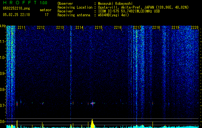Image resolution: width=202 pixels, height=128 pixels.
Task: Click the red meteor echo below 2211
Action: [17, 104]
